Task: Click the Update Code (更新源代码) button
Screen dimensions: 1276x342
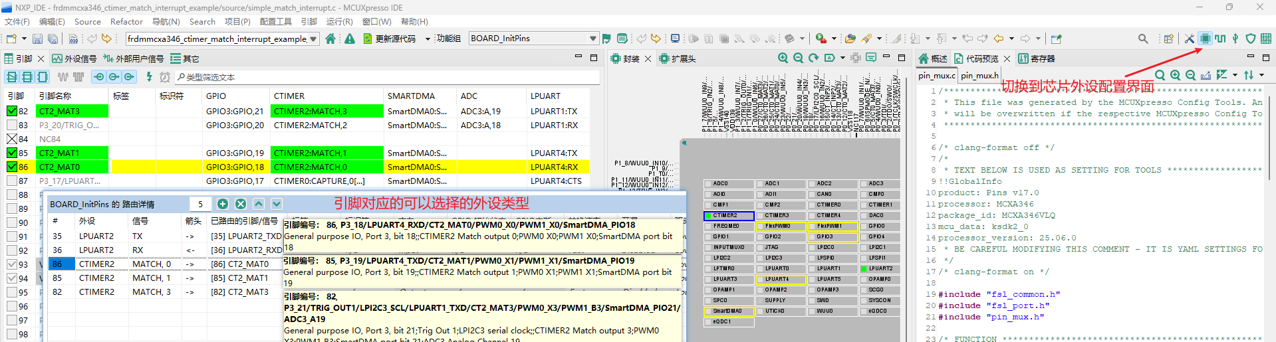Action: pos(390,39)
